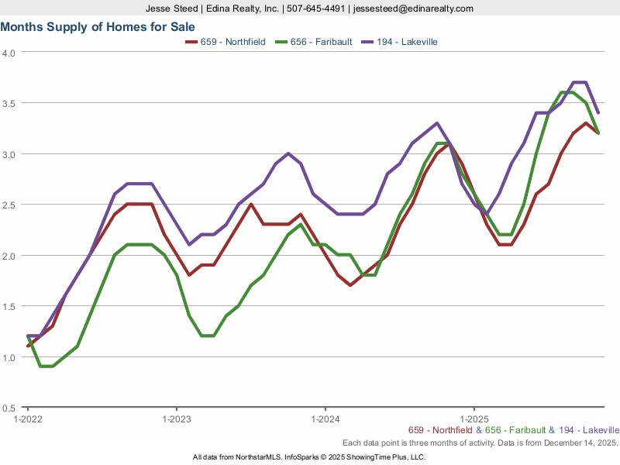Click the 4.0 y-axis value
This screenshot has height=465, width=620.
click(x=9, y=53)
